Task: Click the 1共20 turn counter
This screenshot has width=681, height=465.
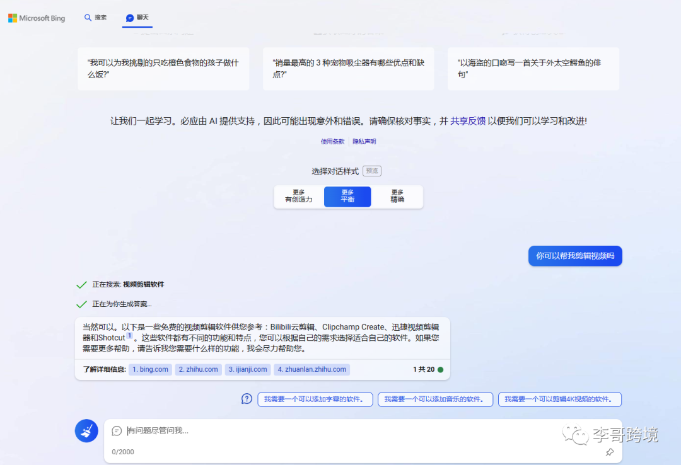Action: [424, 369]
